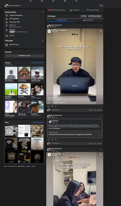Viewport: 121px width, 206px height.
Task: Open the LIFETIMER shirt design photo
Action: coord(24,144)
